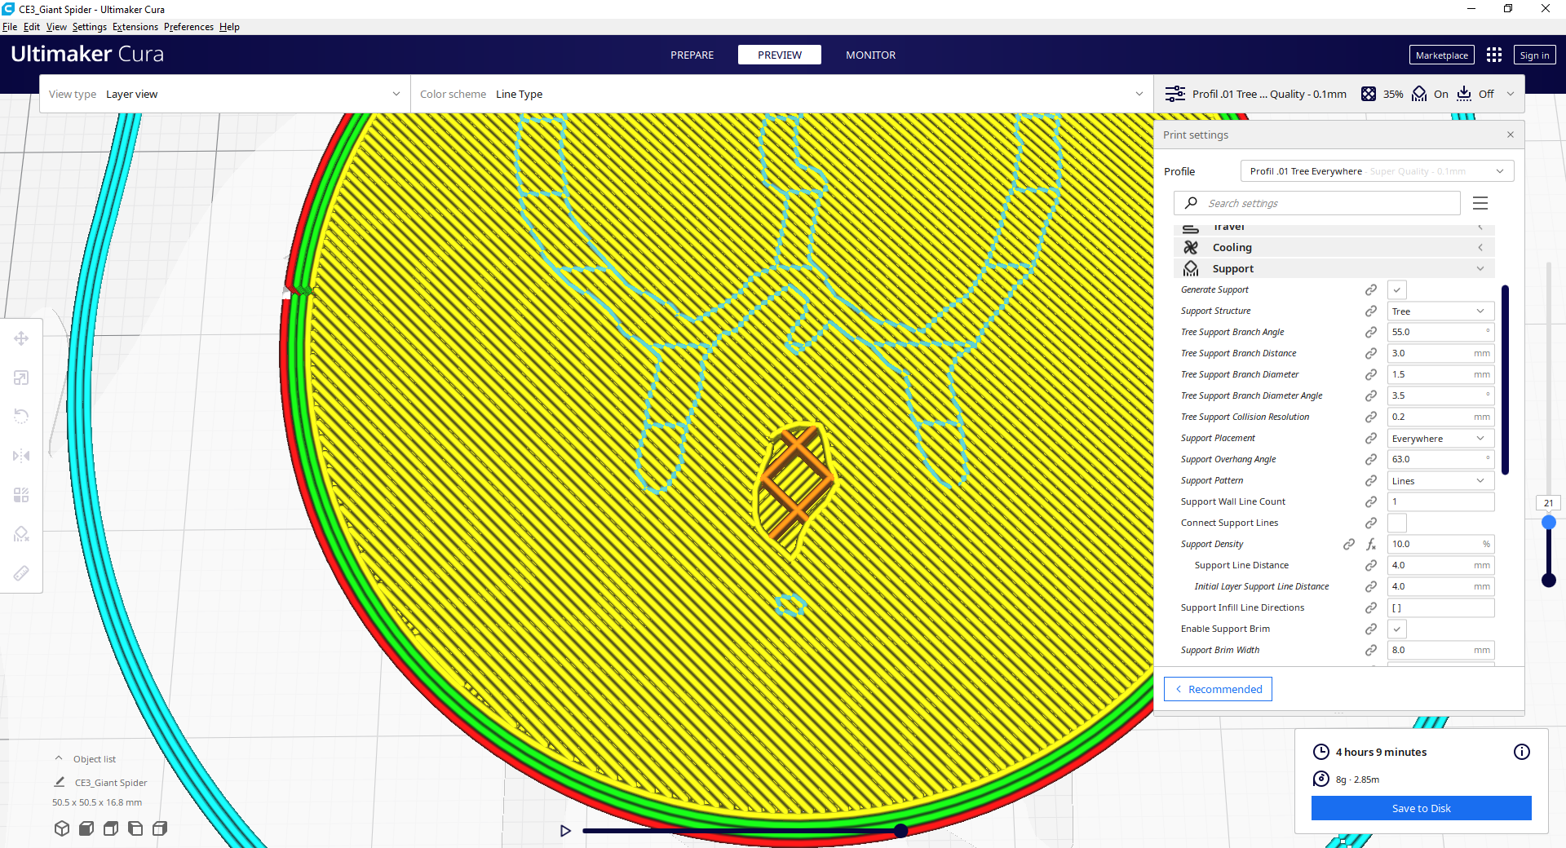
Task: Play the layer simulation
Action: (x=565, y=831)
